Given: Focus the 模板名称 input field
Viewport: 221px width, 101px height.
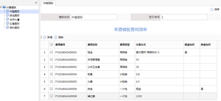Looking at the screenshot, I should [x=94, y=17].
